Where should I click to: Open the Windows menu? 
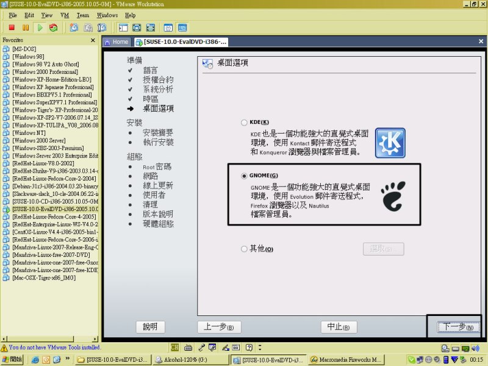tap(107, 15)
